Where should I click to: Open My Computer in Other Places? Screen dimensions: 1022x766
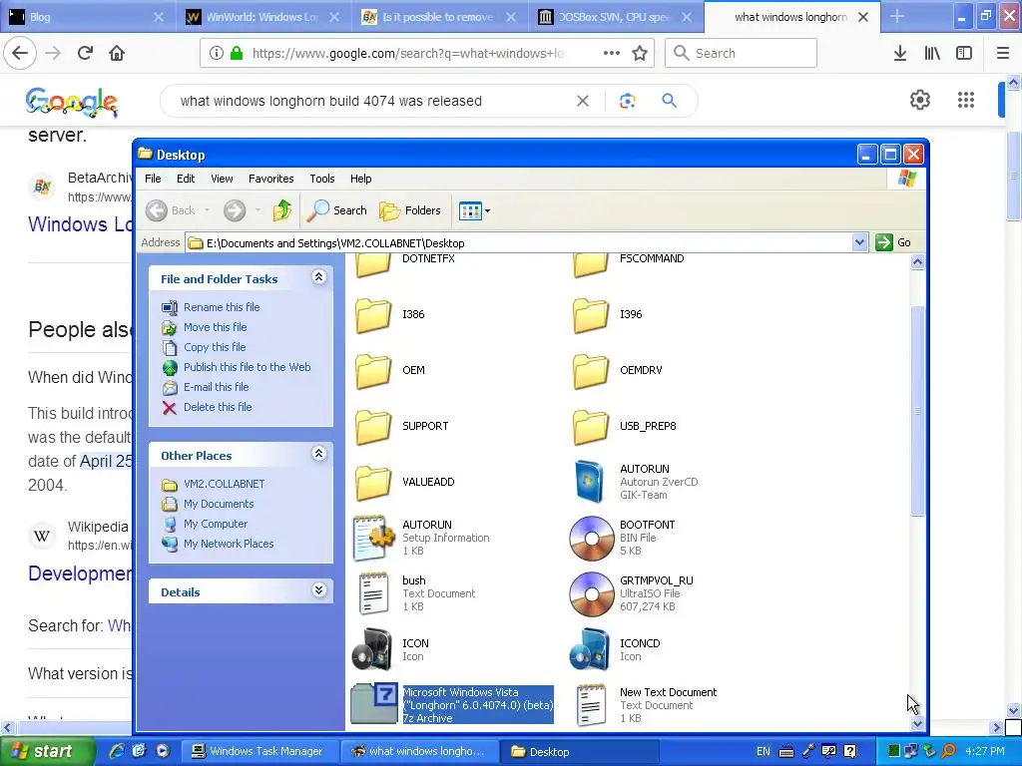tap(216, 524)
